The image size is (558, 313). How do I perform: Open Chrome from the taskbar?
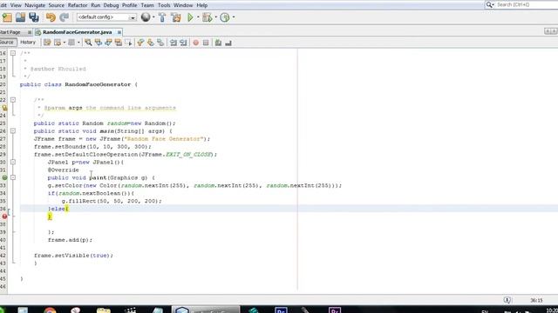50,310
